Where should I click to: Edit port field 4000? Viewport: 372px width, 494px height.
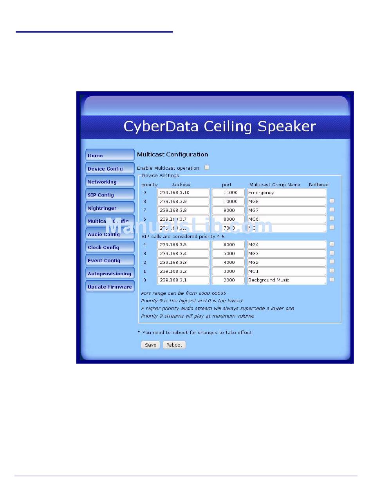click(228, 262)
